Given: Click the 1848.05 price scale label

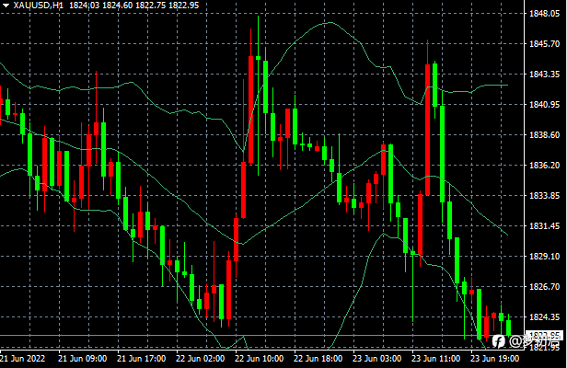Looking at the screenshot, I should 544,14.
